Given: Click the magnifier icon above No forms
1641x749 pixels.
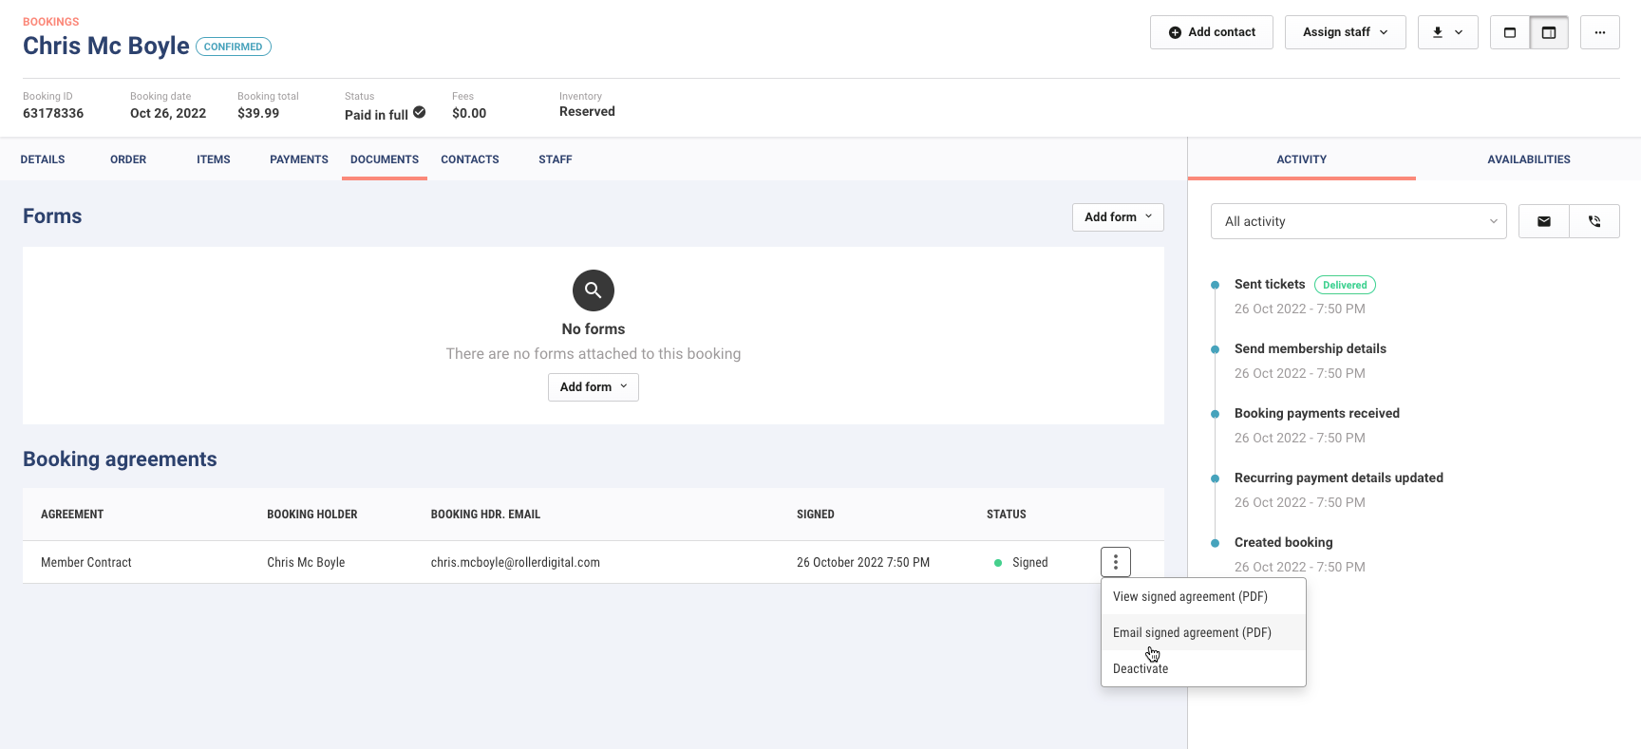Looking at the screenshot, I should 593,290.
